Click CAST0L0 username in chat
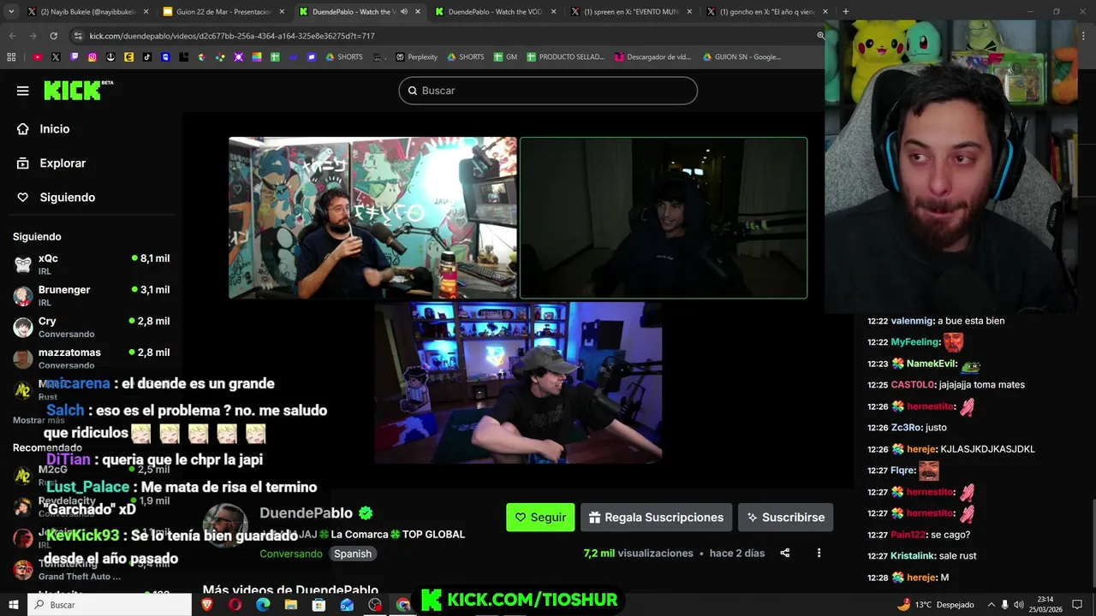Image resolution: width=1096 pixels, height=616 pixels. click(x=912, y=385)
